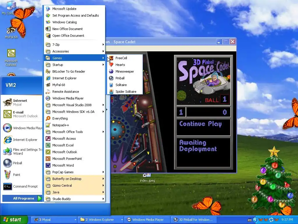Expand the Microsoft Windows SDK v6.0A submenu arrow

(x=103, y=112)
